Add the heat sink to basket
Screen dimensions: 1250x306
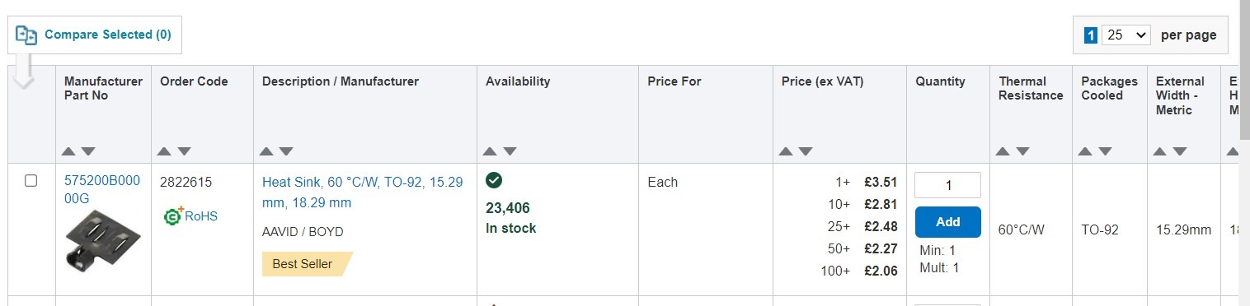(948, 222)
